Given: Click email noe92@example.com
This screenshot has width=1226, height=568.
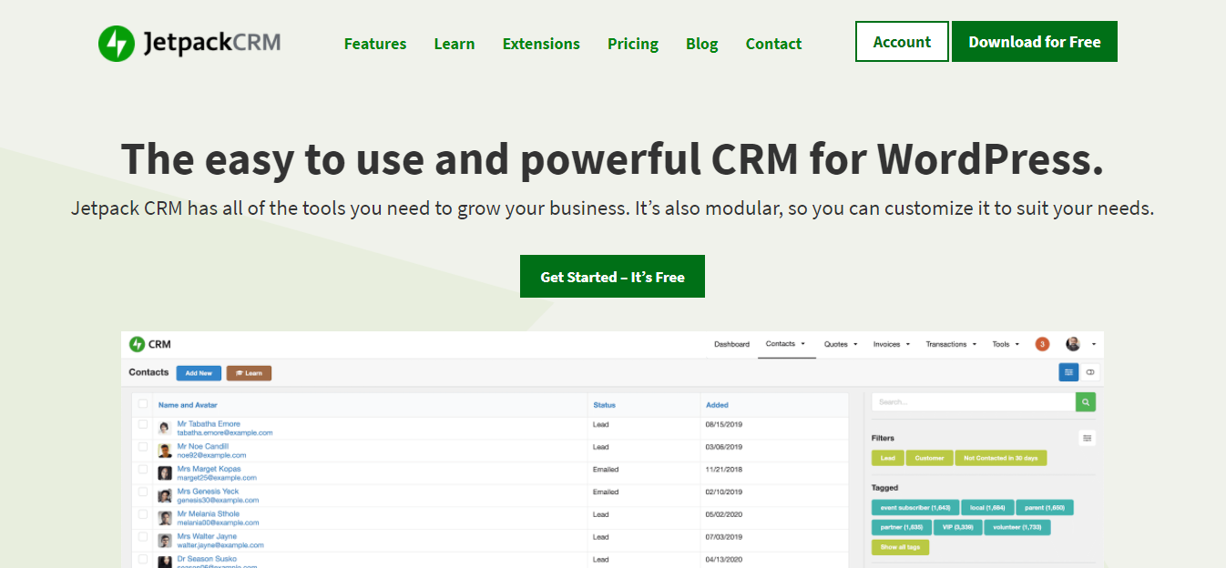Looking at the screenshot, I should [x=211, y=455].
